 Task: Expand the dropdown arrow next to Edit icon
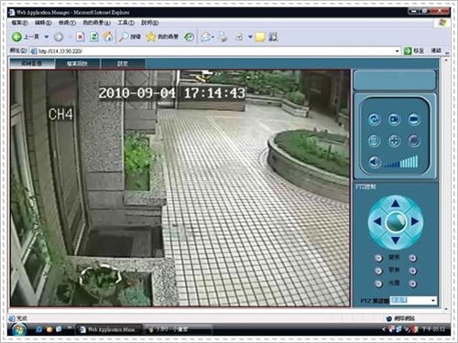tap(250, 37)
